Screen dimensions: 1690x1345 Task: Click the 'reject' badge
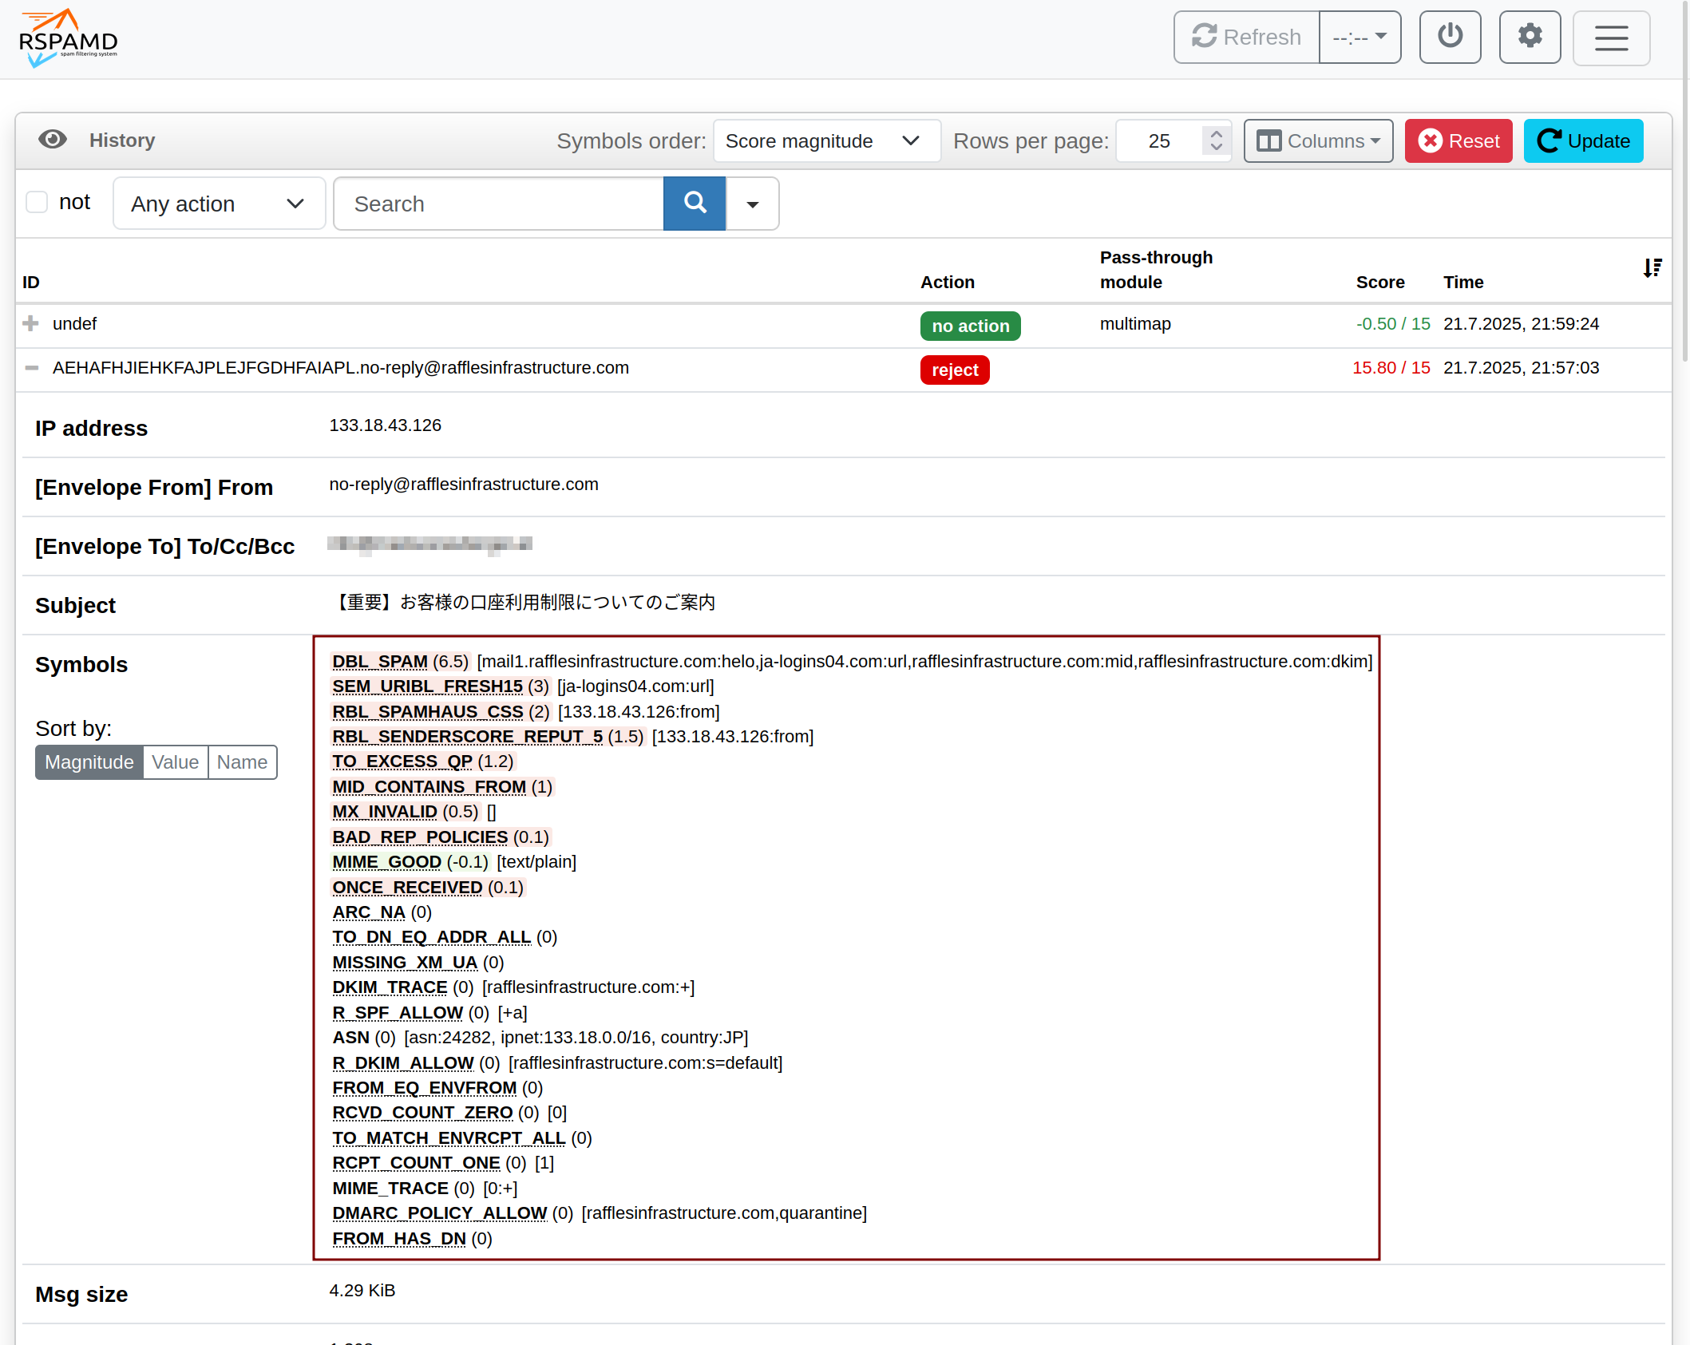(955, 370)
